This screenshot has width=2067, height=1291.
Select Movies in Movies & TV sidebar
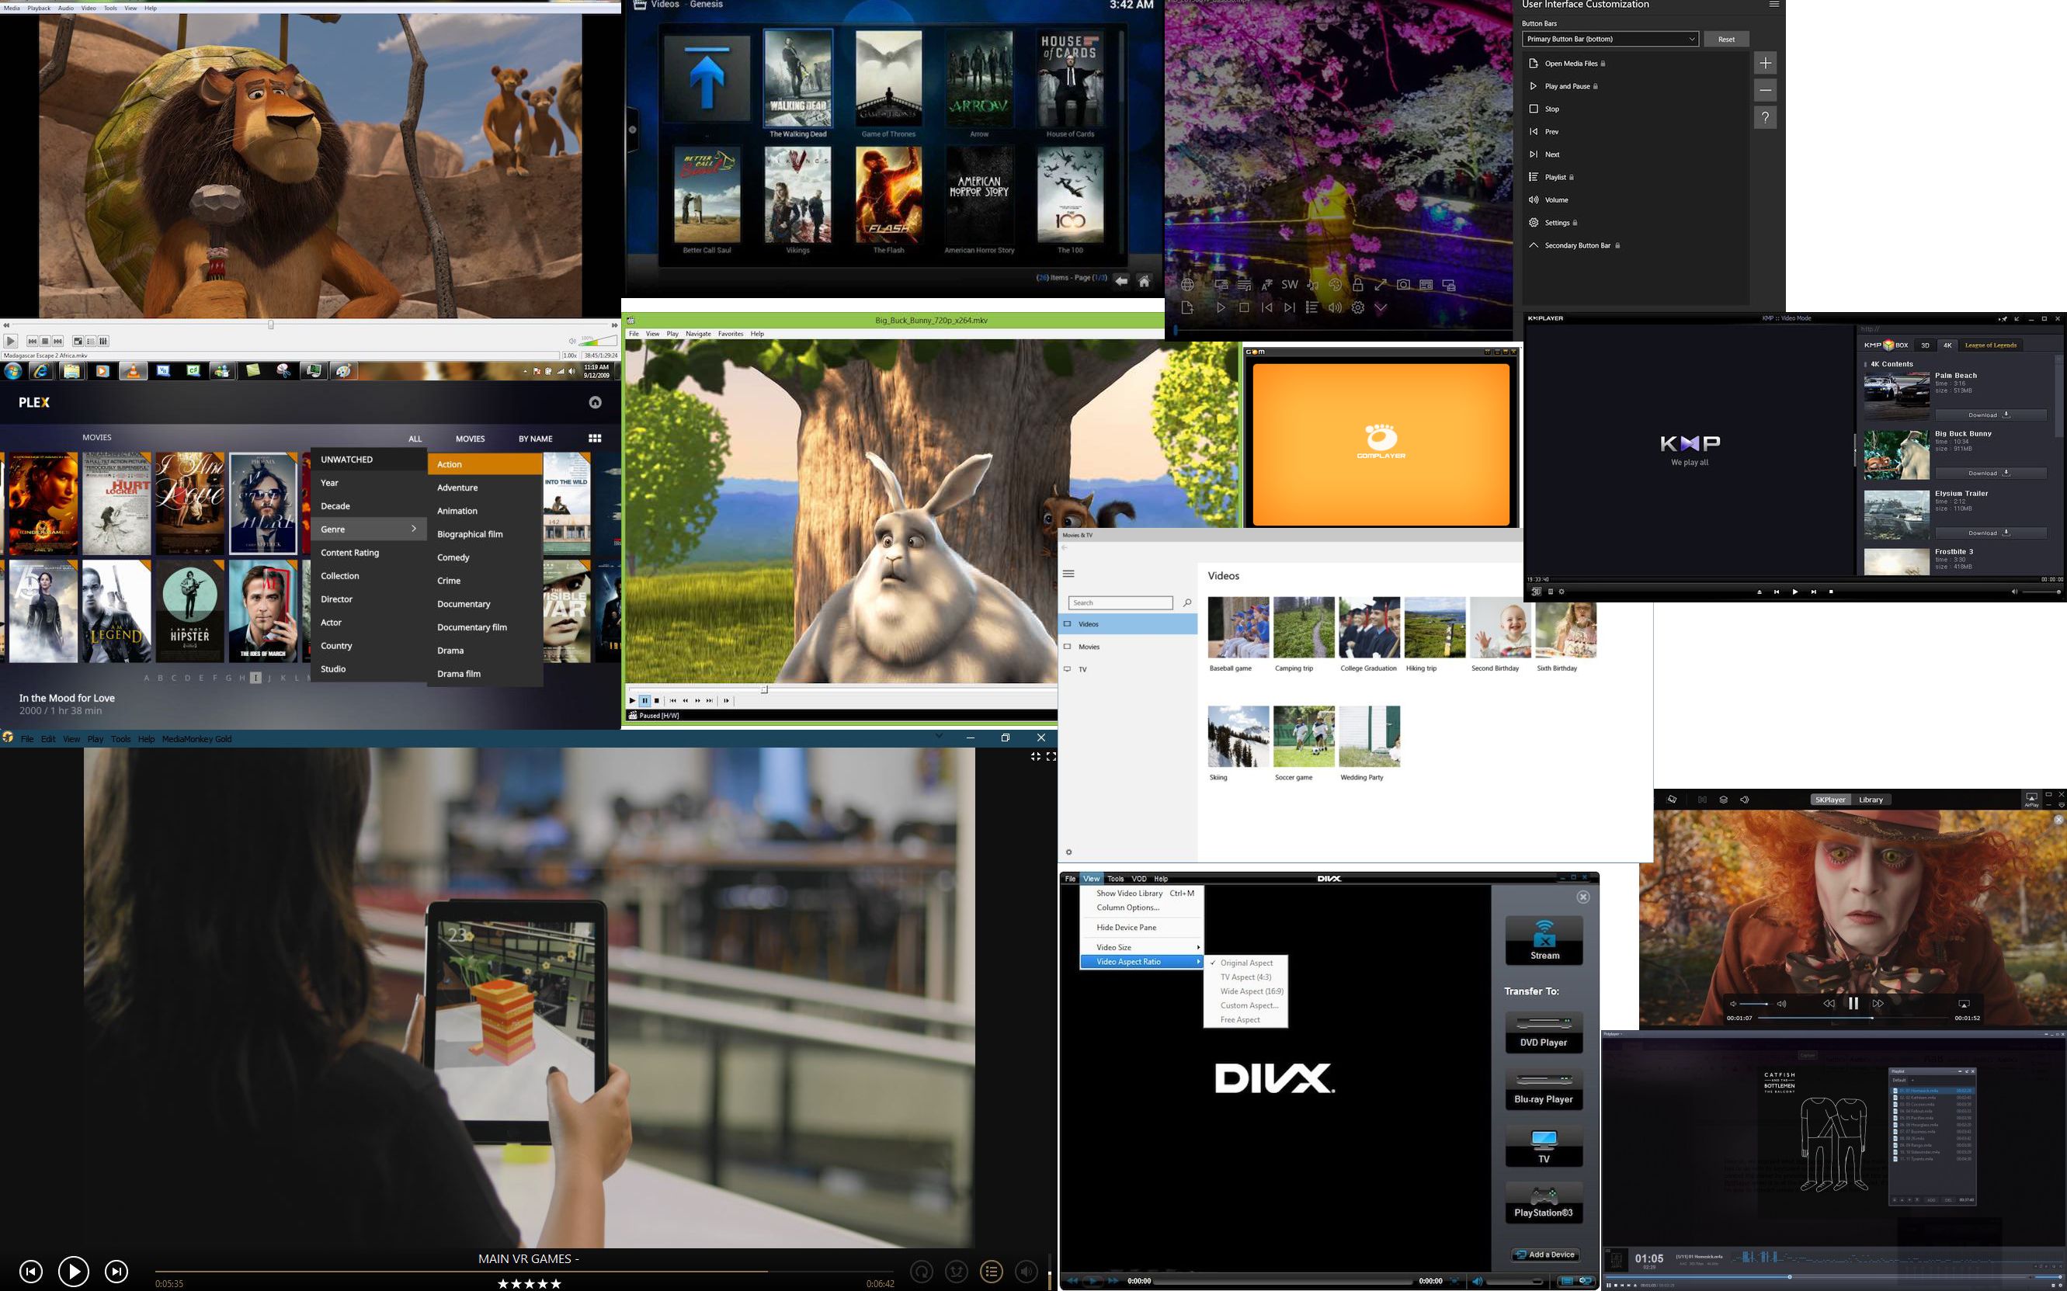(1127, 647)
